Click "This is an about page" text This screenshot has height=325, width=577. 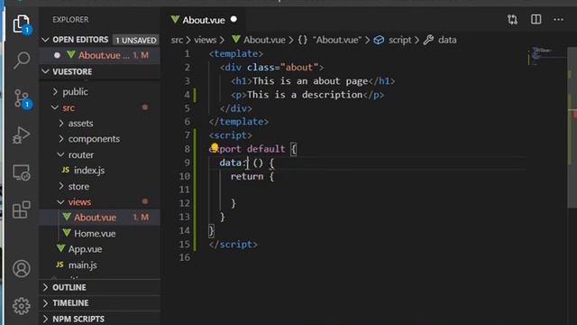coord(310,81)
